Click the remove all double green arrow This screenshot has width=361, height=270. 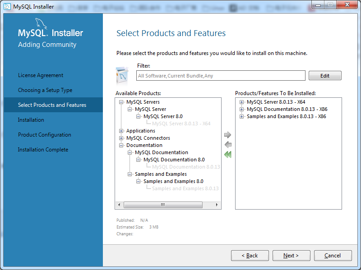[x=228, y=155]
